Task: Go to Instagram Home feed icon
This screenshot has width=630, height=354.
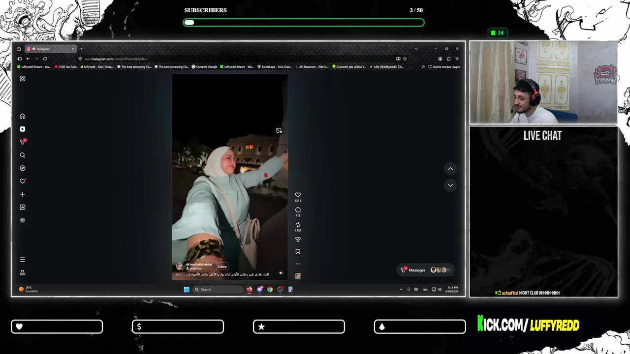Action: pos(22,116)
